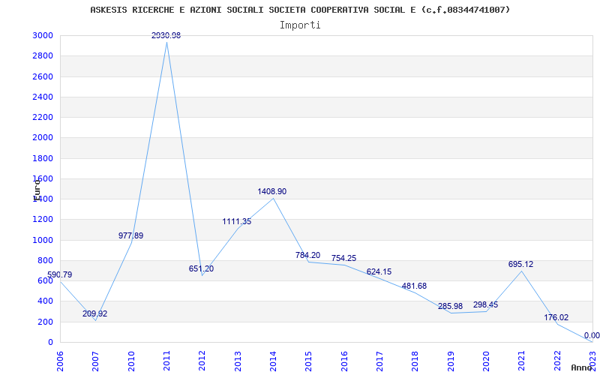Image resolution: width=600 pixels, height=375 pixels.
Task: Select the 209.92 data label
Action: 94,314
